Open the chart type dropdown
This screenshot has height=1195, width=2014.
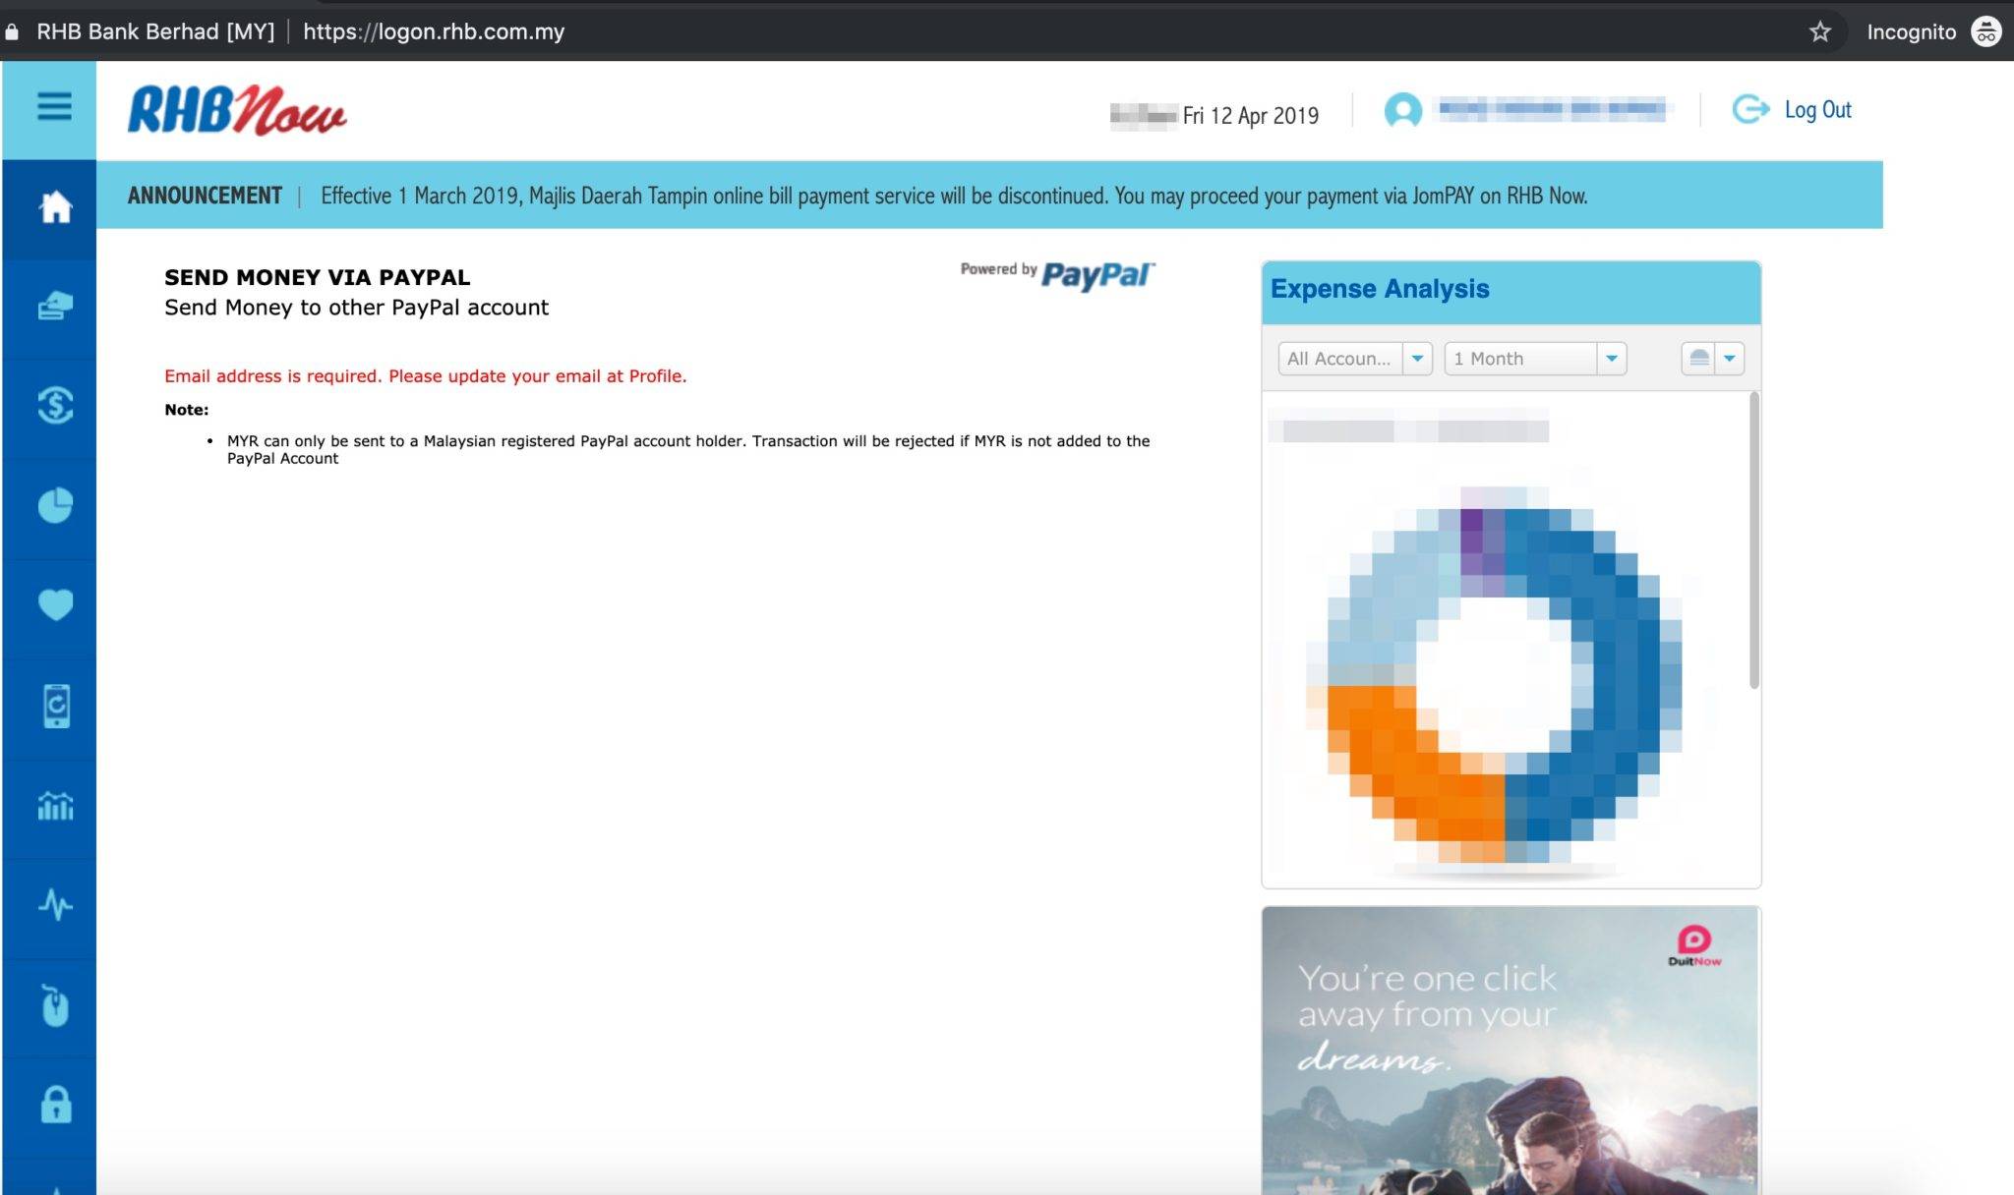(1713, 359)
